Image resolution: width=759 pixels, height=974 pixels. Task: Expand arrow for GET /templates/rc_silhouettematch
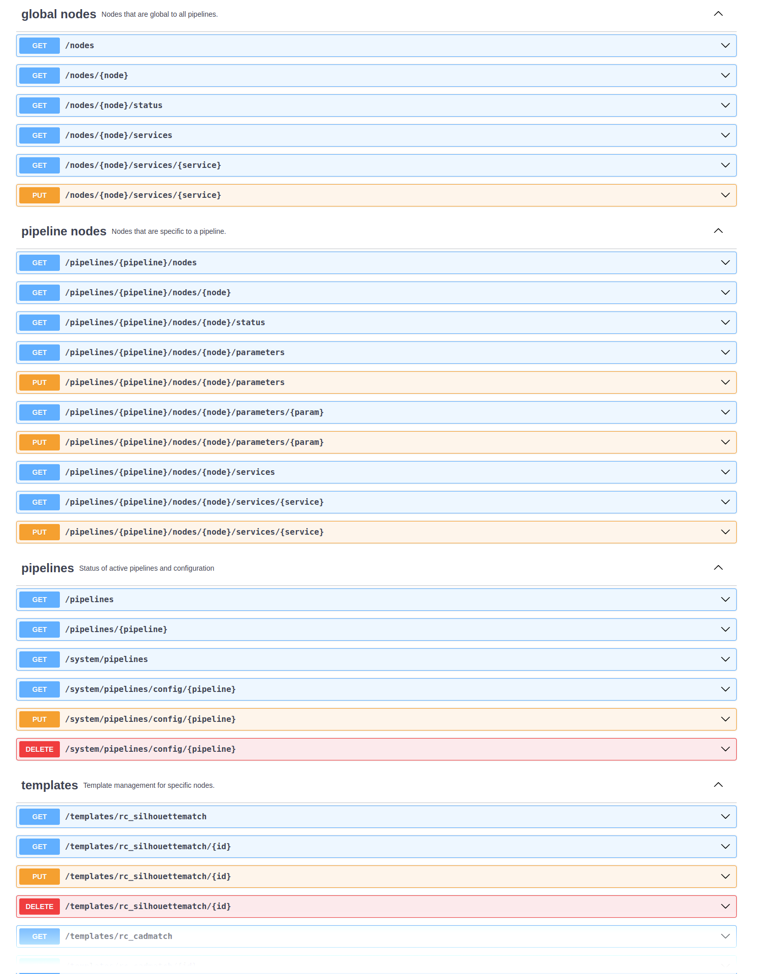[725, 817]
